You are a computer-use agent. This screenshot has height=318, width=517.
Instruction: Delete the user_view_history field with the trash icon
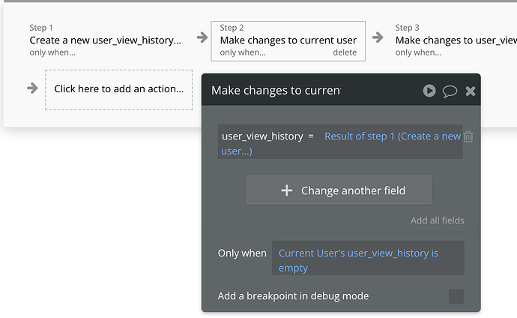point(468,136)
